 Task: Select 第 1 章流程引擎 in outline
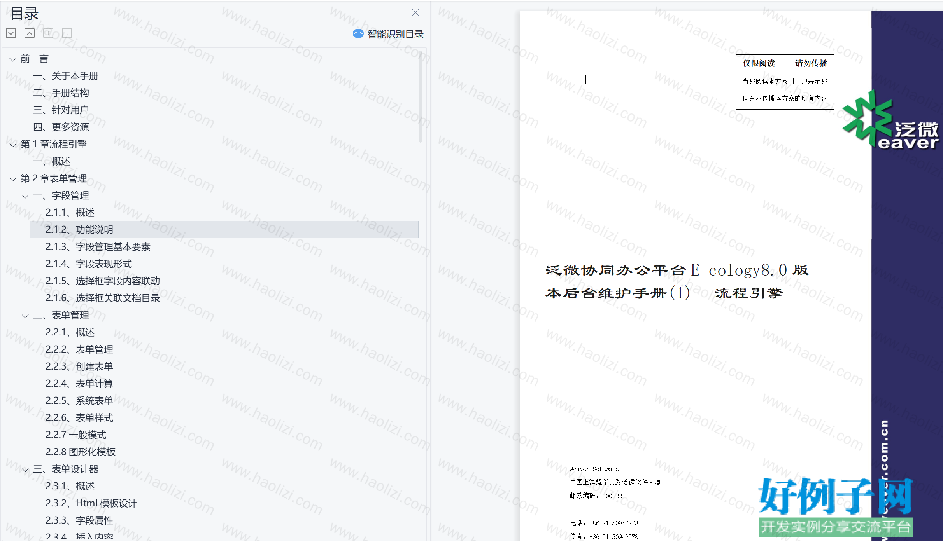click(54, 144)
